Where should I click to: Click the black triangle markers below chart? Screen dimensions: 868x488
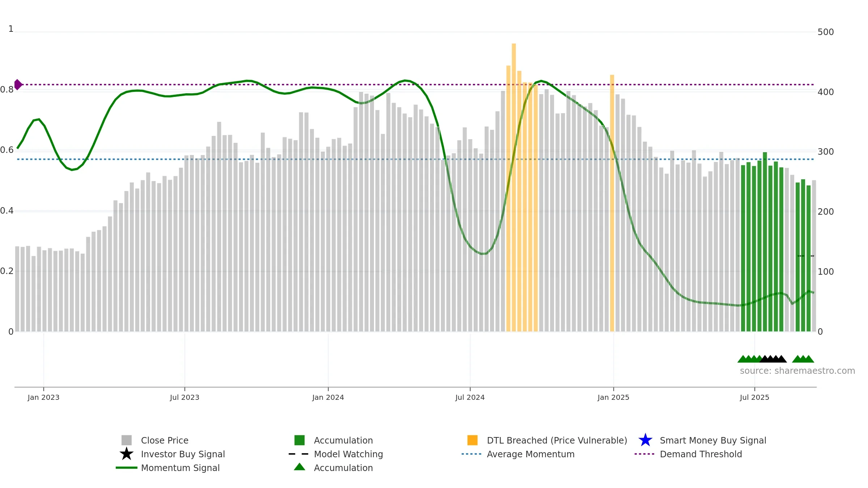point(773,359)
